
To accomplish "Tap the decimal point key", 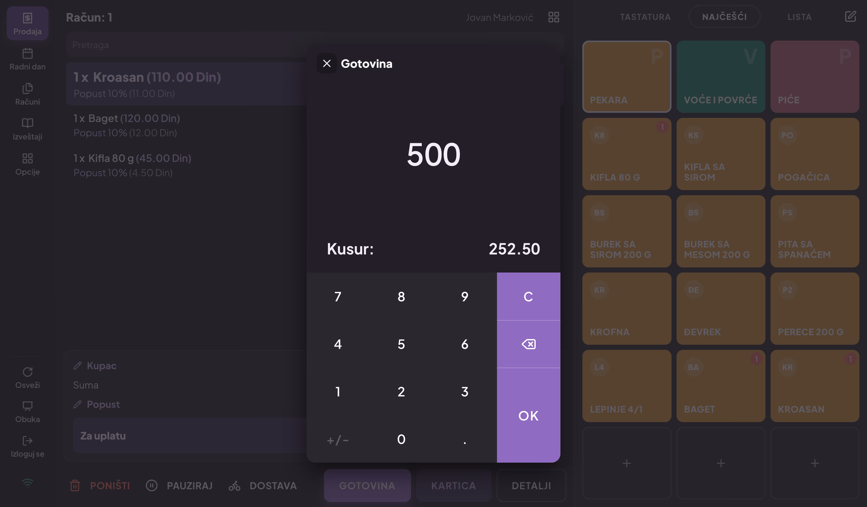I will click(x=465, y=439).
